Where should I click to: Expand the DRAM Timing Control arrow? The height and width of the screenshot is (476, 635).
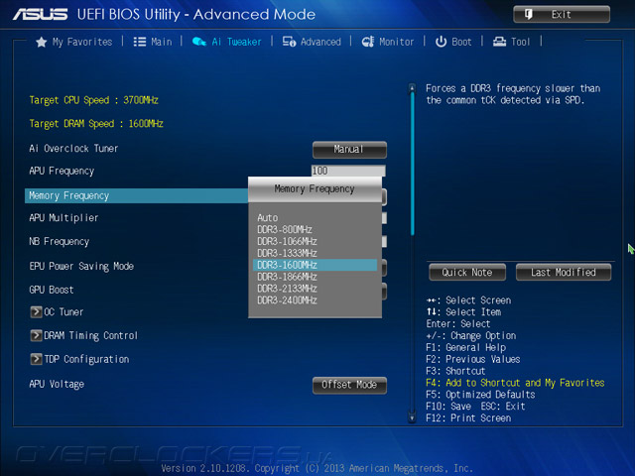(36, 335)
